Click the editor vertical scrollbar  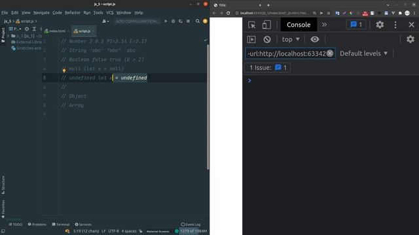208,106
